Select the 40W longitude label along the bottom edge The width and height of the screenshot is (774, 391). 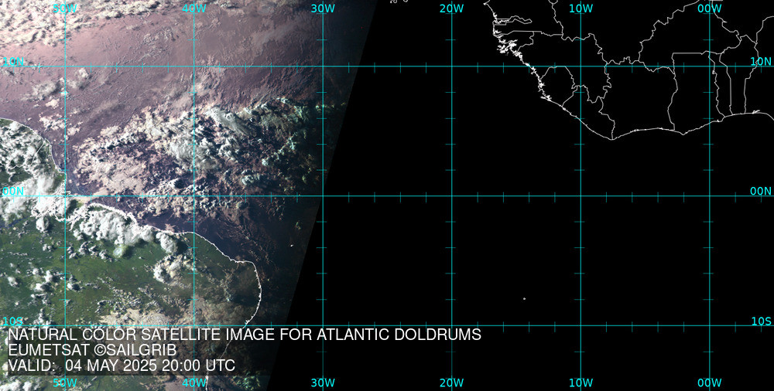[x=194, y=382]
